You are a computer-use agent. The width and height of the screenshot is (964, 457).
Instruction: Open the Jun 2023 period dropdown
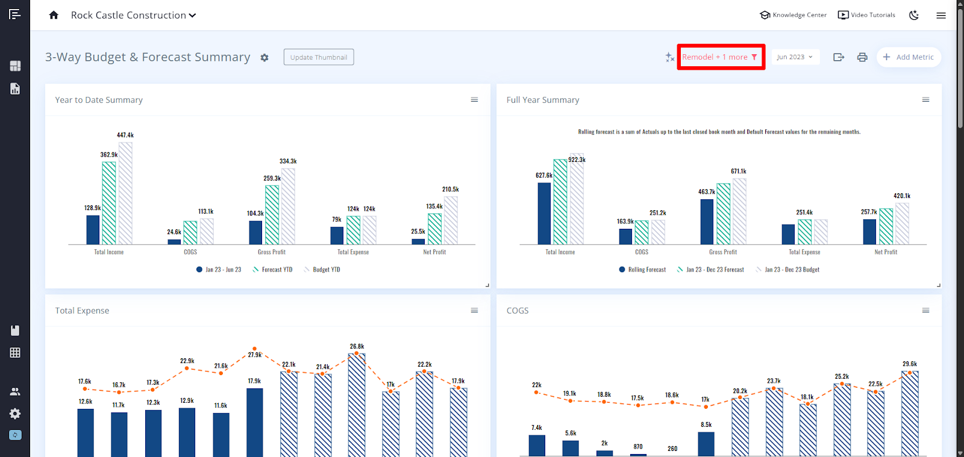coord(795,57)
